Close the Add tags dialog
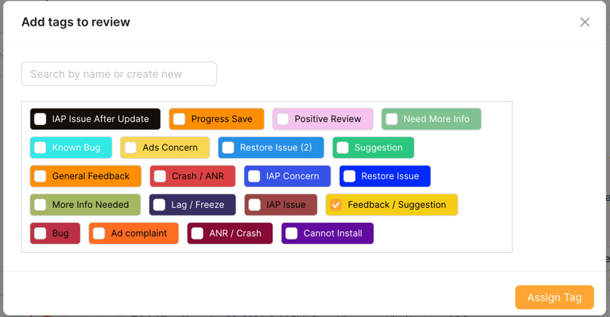Image resolution: width=610 pixels, height=317 pixels. coord(584,23)
